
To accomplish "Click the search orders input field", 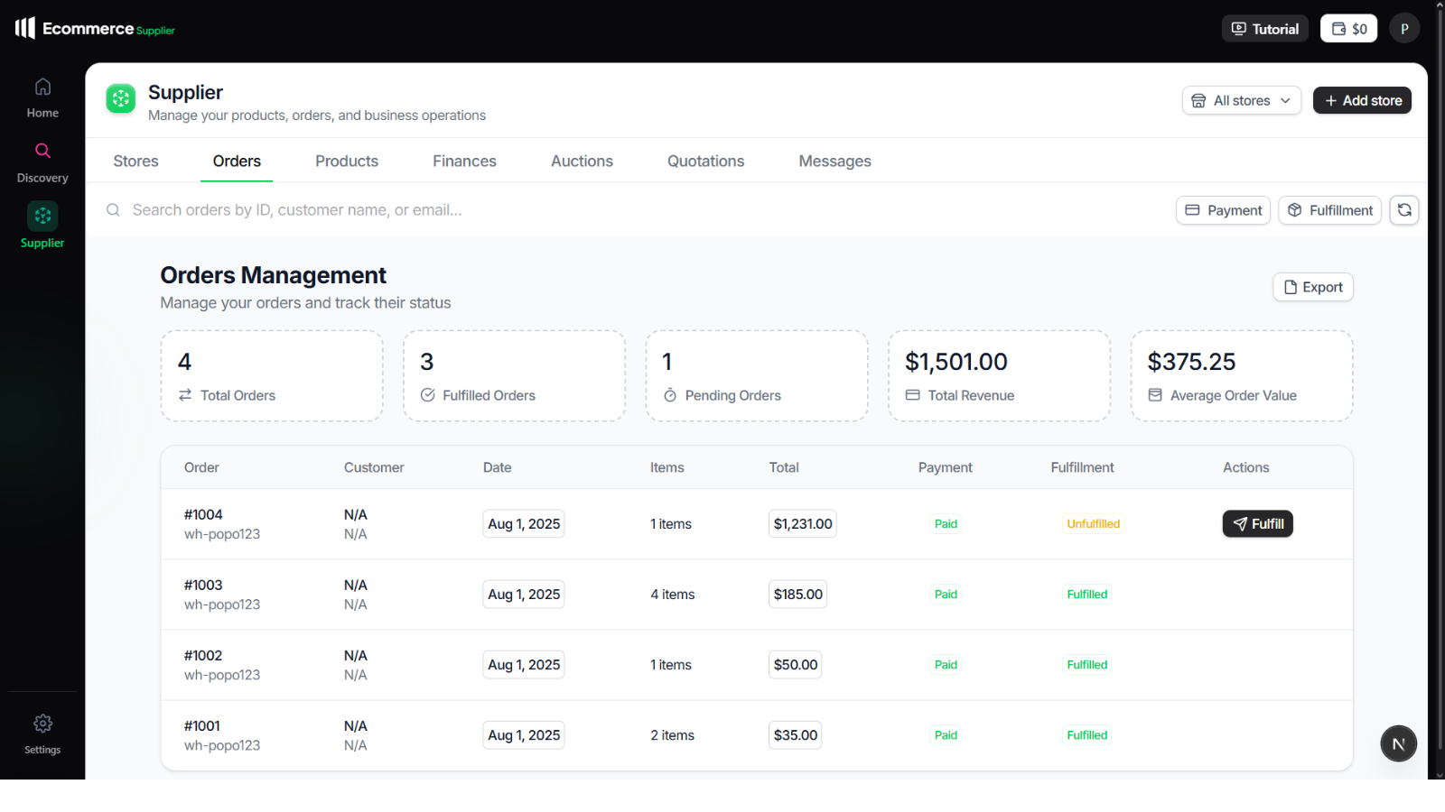I will (542, 210).
